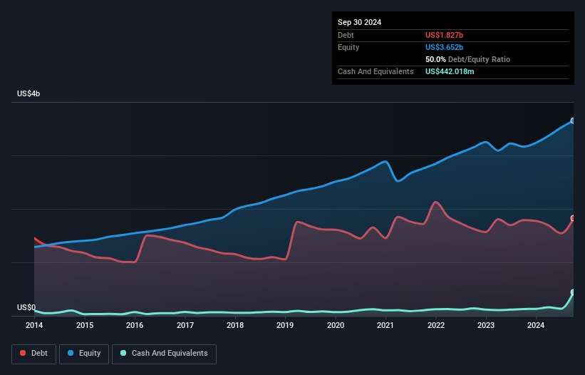Click the 2022 x-axis label
Screen dimensions: 585x375
click(x=436, y=325)
